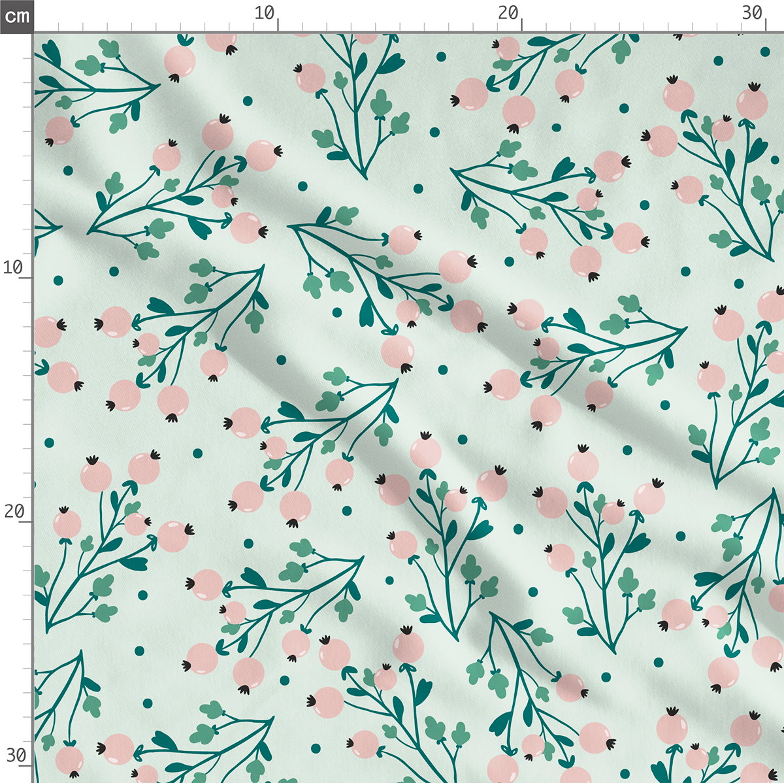Click the 10 mark on the top ruler
The height and width of the screenshot is (783, 784).
(265, 13)
